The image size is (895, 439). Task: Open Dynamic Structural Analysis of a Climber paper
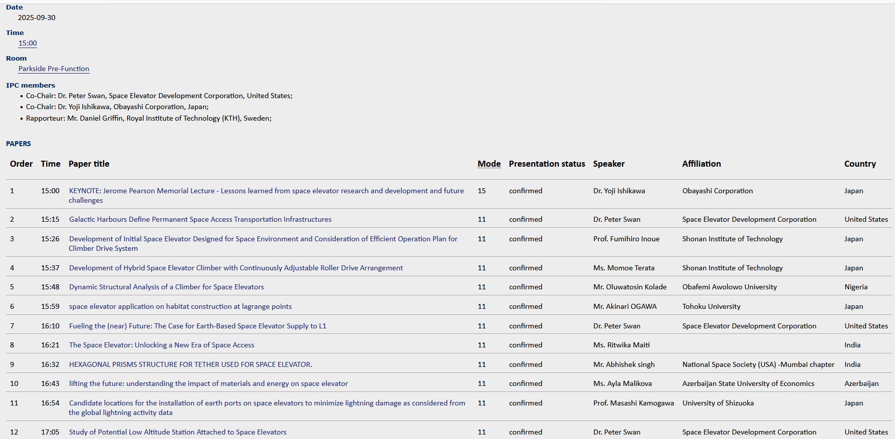pyautogui.click(x=166, y=287)
